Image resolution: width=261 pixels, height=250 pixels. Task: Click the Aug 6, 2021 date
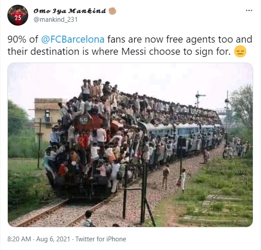[53, 239]
